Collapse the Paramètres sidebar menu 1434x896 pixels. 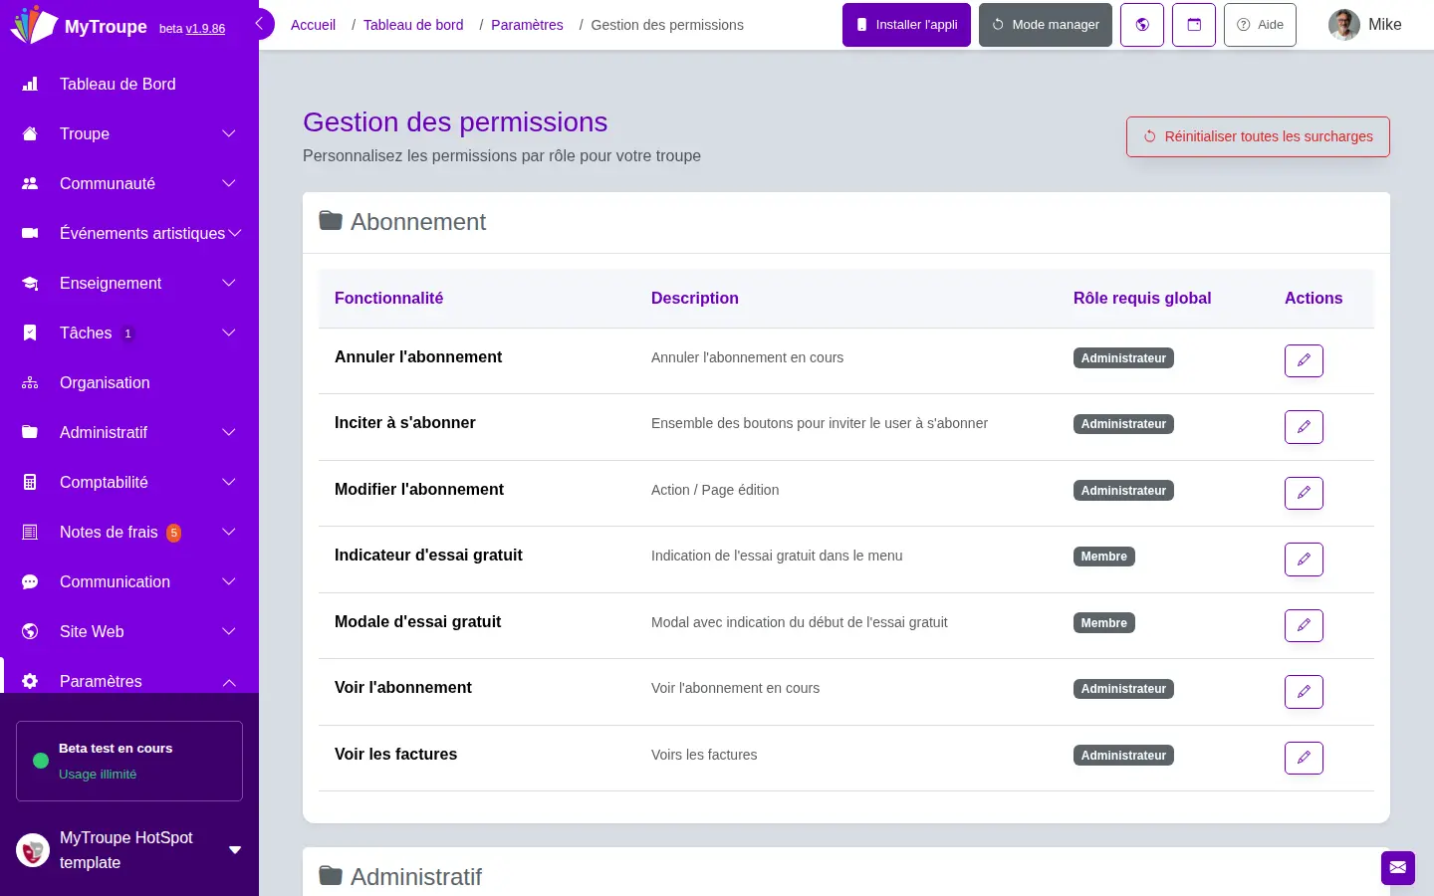(x=229, y=682)
